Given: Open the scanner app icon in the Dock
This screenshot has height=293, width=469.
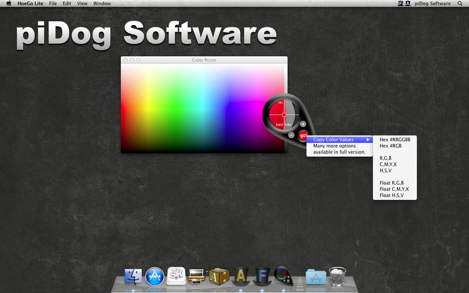Looking at the screenshot, I should pos(196,276).
